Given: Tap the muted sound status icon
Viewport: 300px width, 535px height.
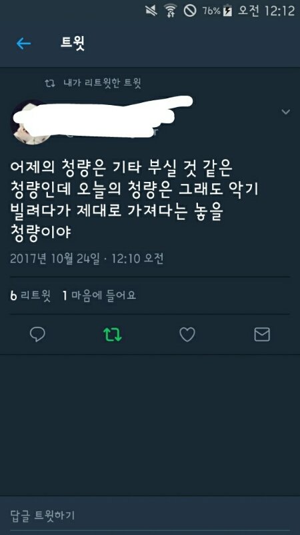Looking at the screenshot, I should tap(151, 11).
